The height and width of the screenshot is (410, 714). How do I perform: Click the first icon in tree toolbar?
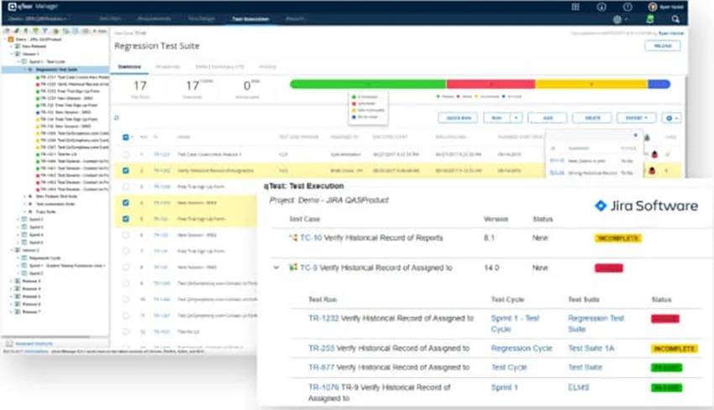tap(8, 31)
